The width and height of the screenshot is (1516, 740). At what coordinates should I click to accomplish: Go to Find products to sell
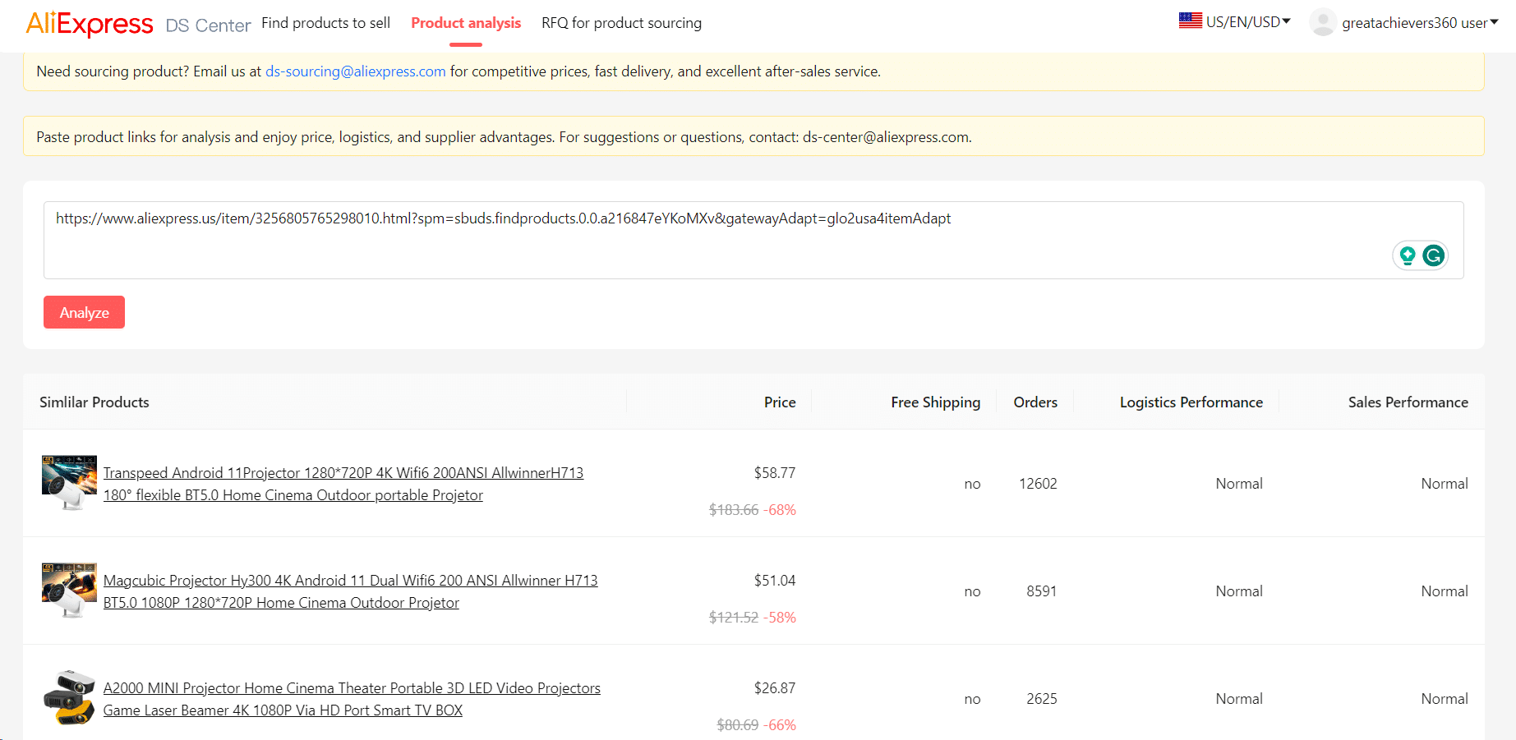[325, 23]
